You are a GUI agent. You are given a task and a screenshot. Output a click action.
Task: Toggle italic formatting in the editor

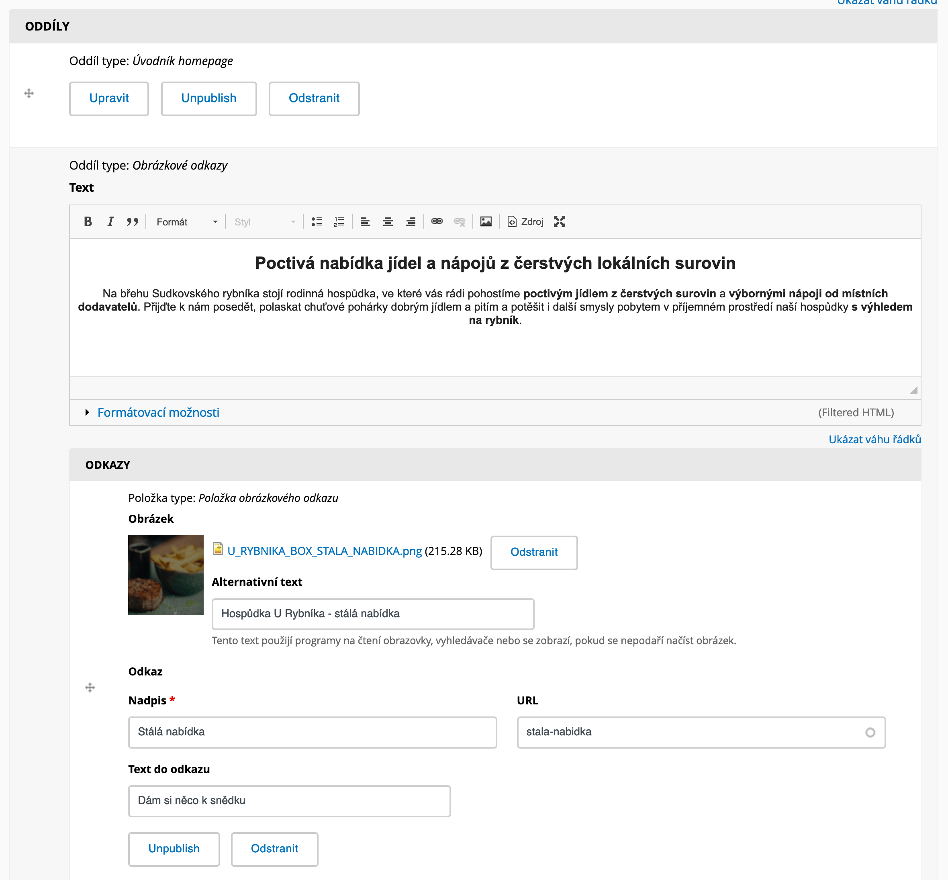click(x=110, y=221)
